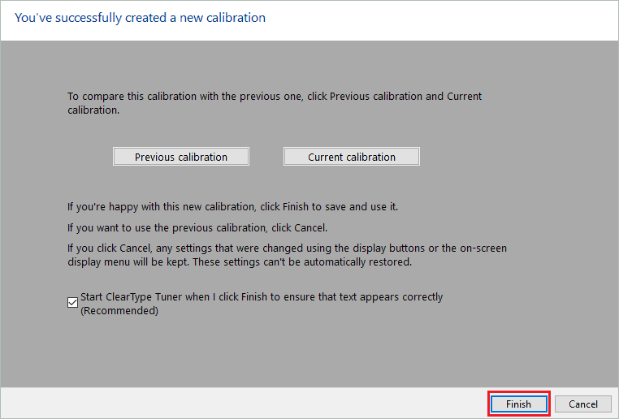Click the gray area above the compare instructions
The height and width of the screenshot is (419, 619).
click(309, 65)
